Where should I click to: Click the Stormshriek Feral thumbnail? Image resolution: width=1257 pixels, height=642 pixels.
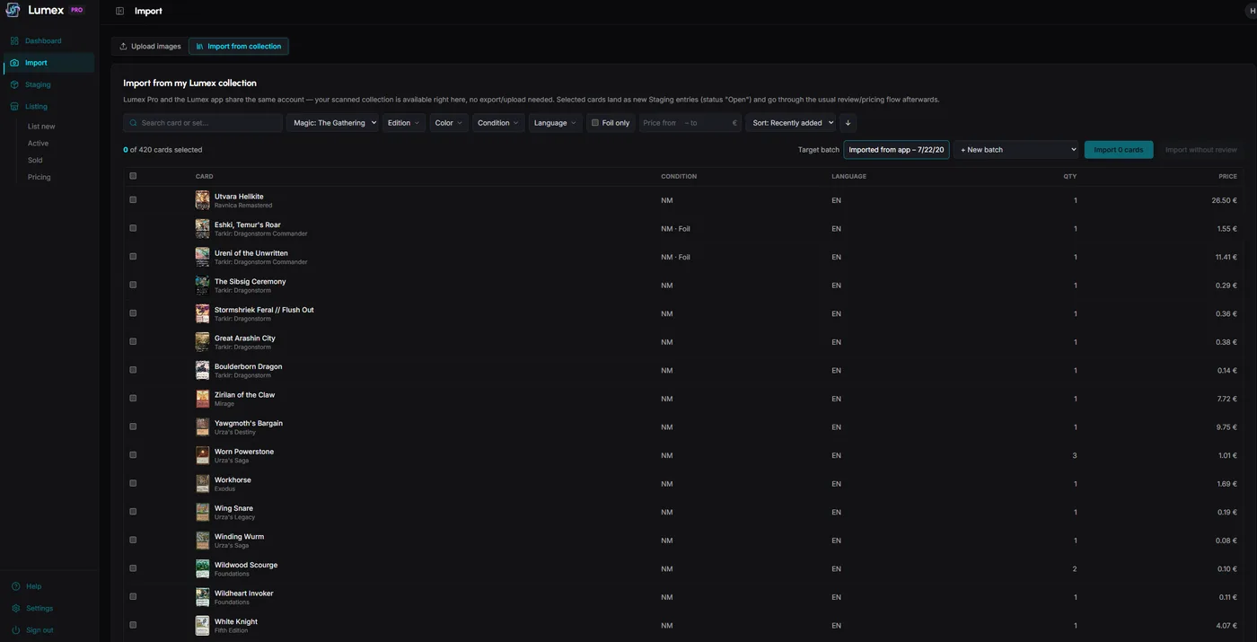tap(203, 313)
